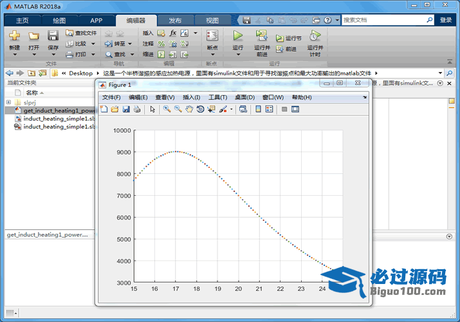Open the address bar path dropdown arrow

click(440, 73)
